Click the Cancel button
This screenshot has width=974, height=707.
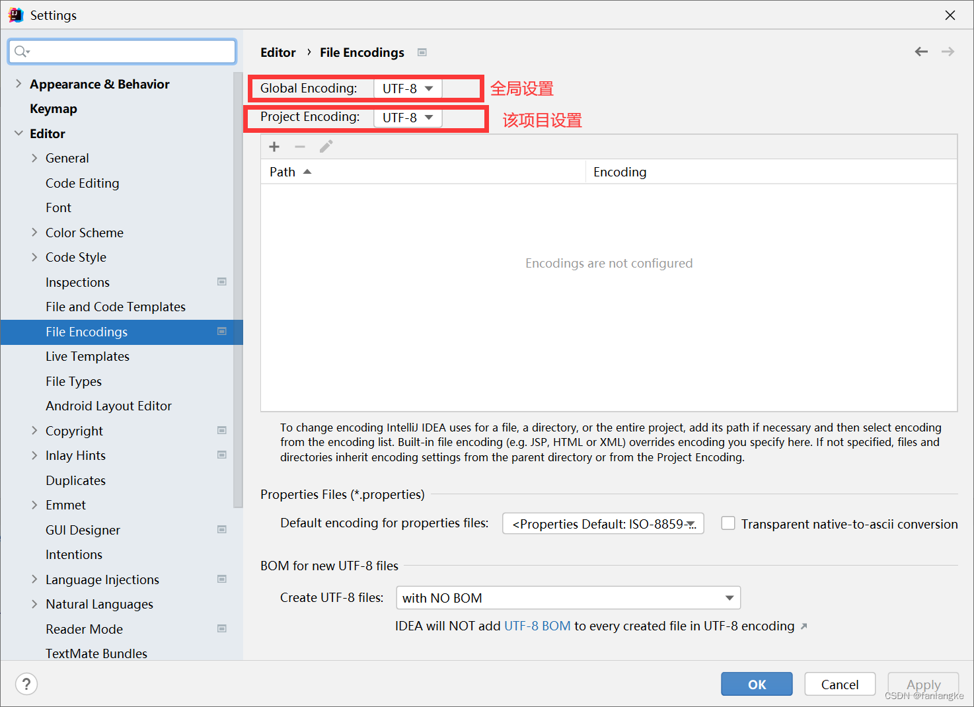coord(840,684)
